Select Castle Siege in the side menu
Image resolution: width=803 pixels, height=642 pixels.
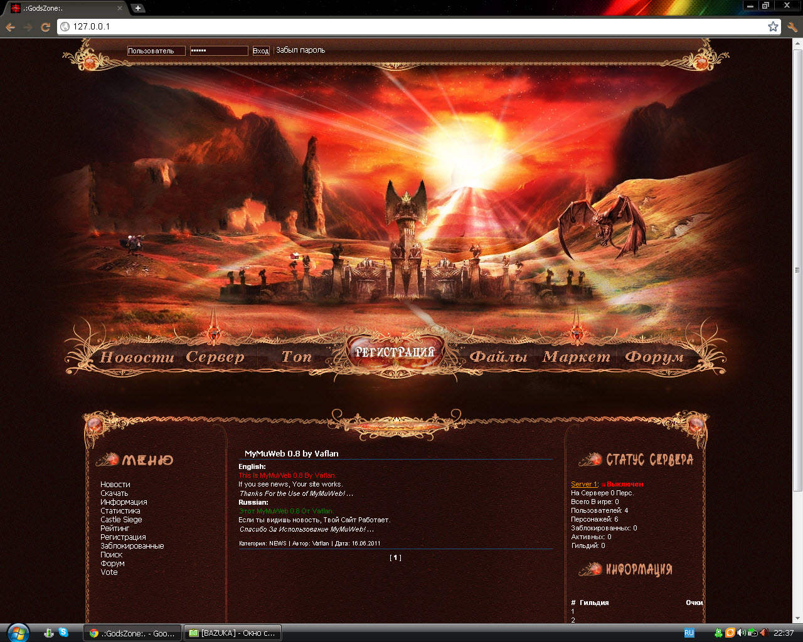click(121, 520)
